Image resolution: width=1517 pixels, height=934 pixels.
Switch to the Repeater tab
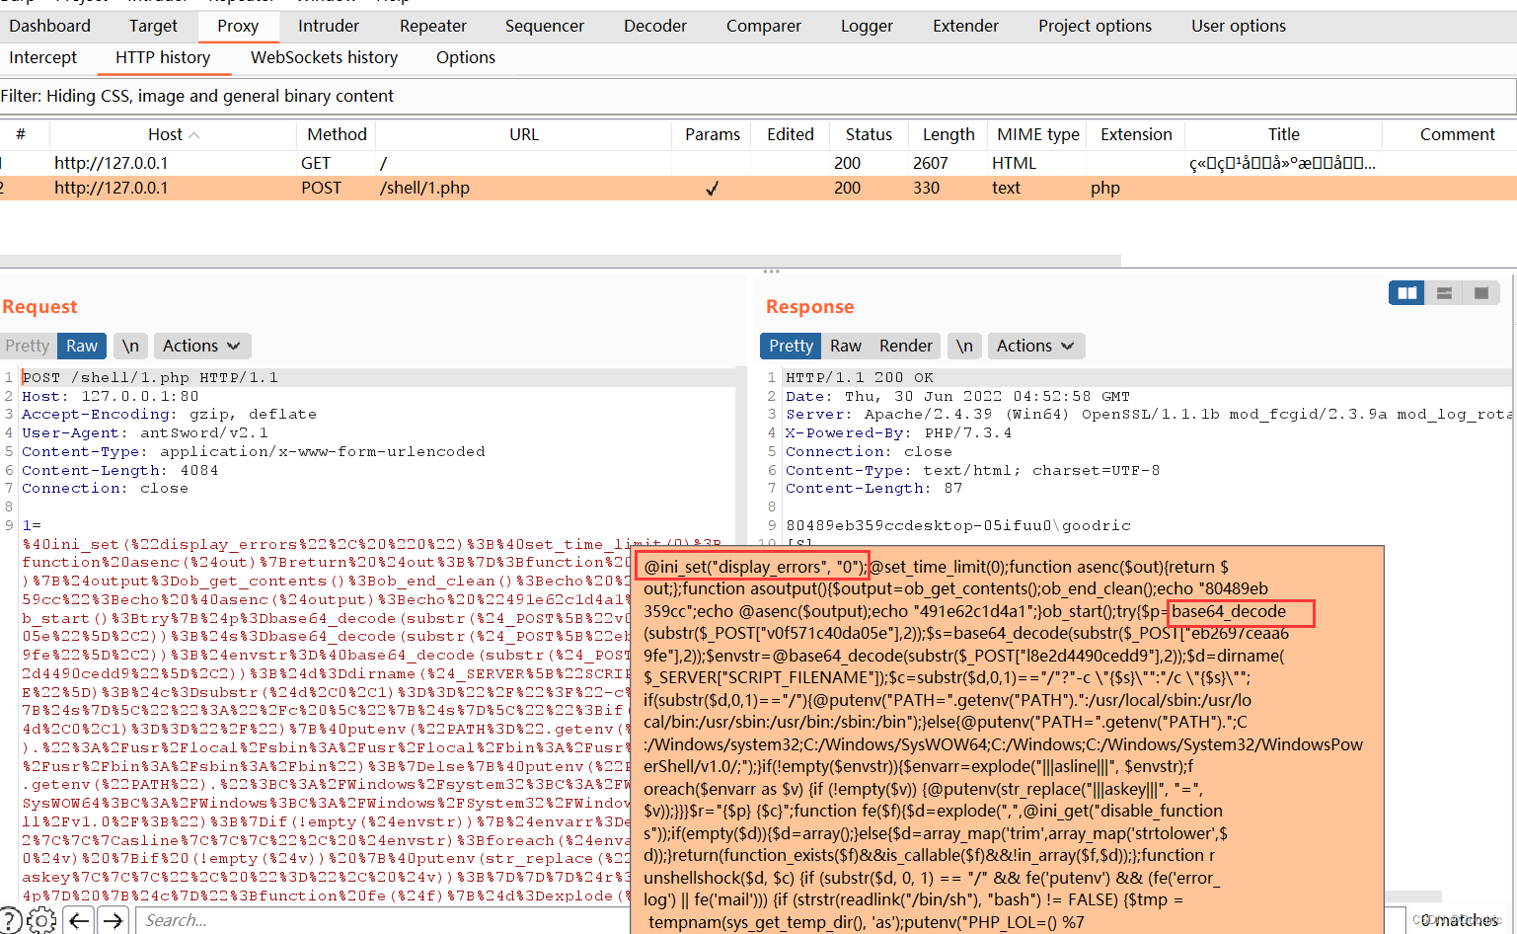click(x=433, y=26)
